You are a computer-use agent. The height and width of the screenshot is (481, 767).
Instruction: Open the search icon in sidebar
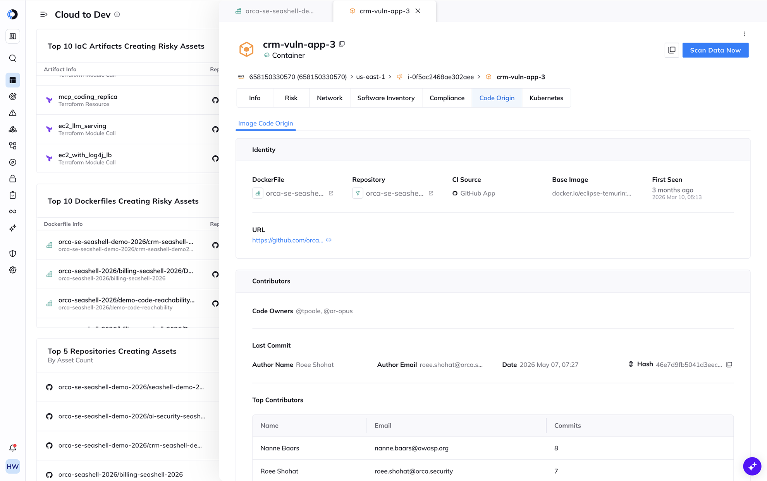tap(13, 58)
